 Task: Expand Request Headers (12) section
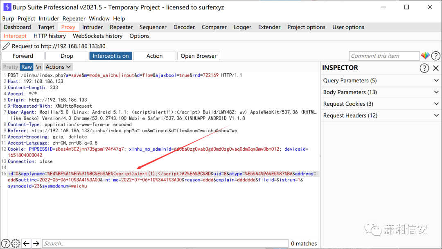(381, 115)
